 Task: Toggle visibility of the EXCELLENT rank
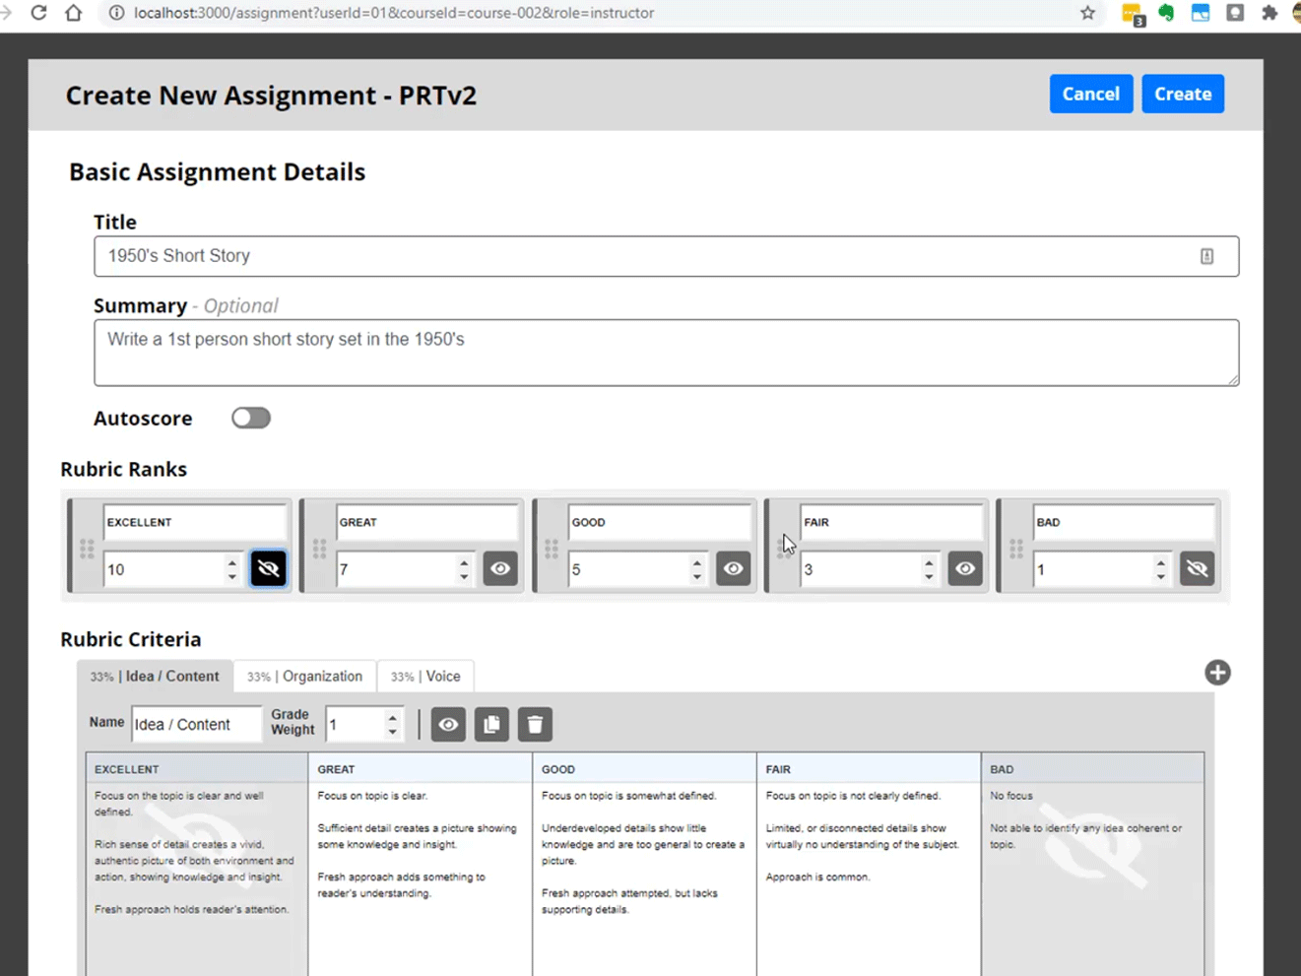(x=268, y=569)
